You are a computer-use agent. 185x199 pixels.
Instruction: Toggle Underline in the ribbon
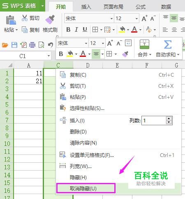(x=85, y=30)
